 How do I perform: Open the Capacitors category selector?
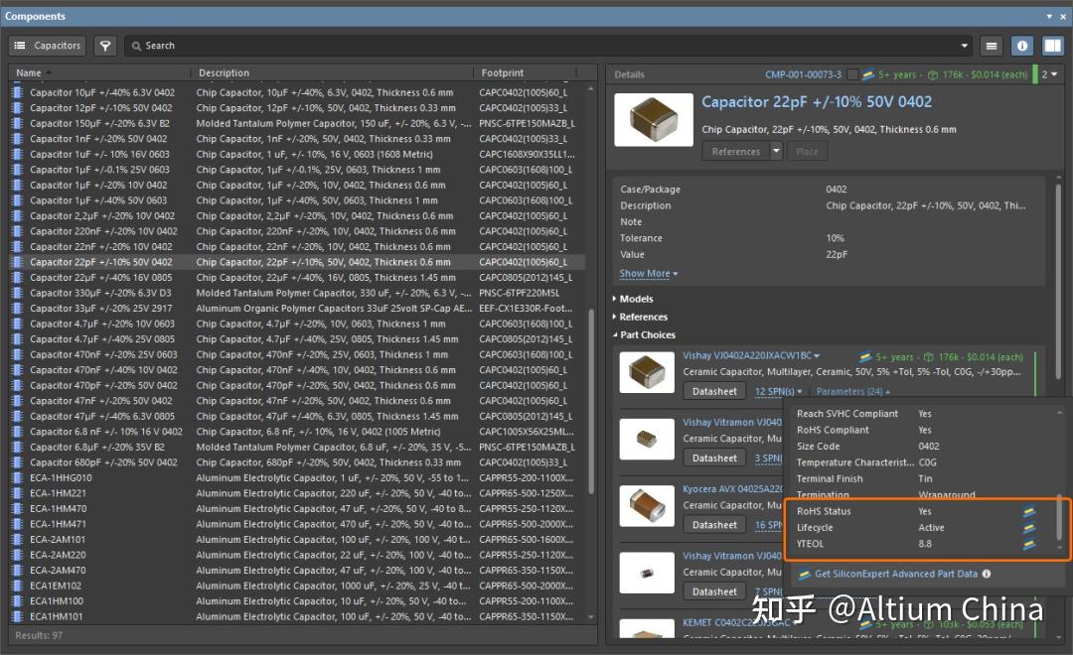tap(48, 46)
